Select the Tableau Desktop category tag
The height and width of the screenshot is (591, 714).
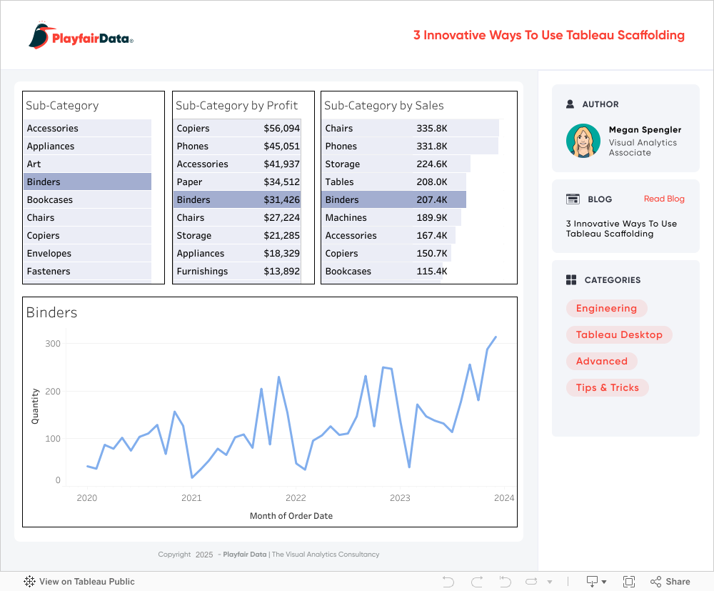pos(619,335)
